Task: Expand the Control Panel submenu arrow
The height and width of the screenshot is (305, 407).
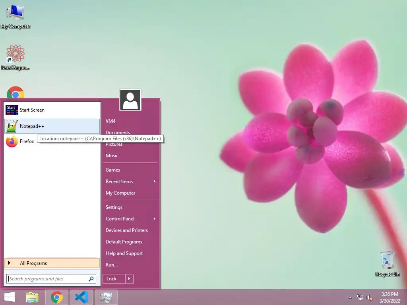Action: (155, 219)
